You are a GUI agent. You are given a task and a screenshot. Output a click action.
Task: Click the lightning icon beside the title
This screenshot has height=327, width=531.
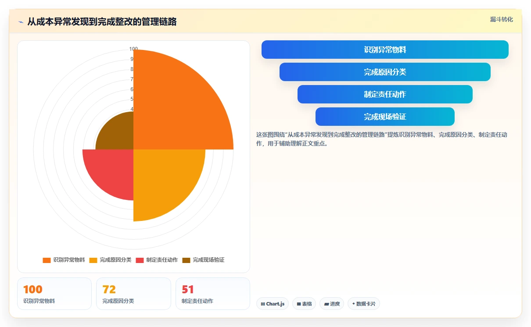21,22
